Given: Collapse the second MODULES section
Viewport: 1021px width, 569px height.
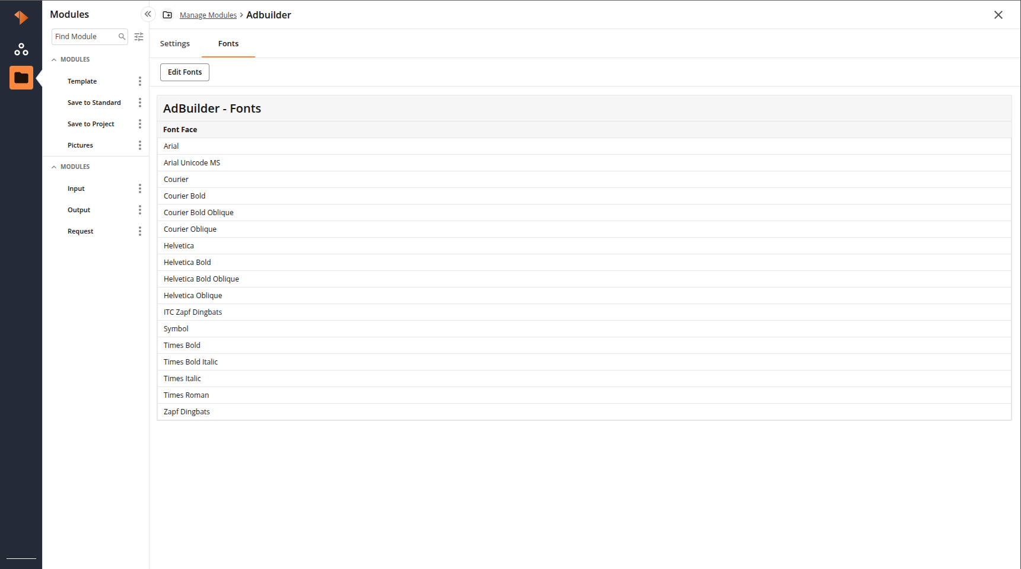Looking at the screenshot, I should (x=54, y=167).
